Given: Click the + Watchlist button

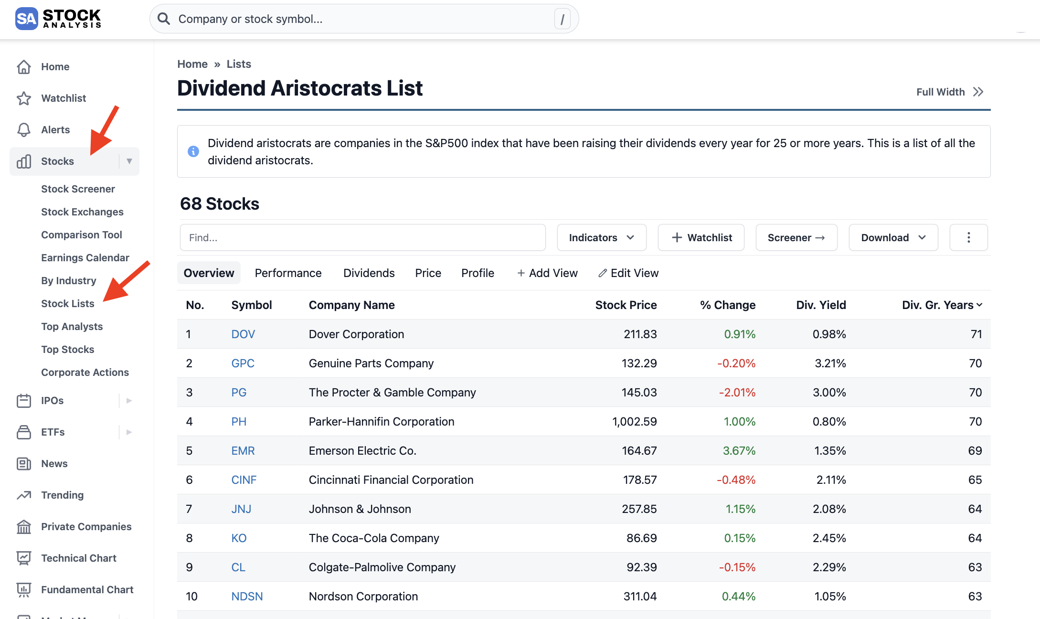Looking at the screenshot, I should pos(701,237).
